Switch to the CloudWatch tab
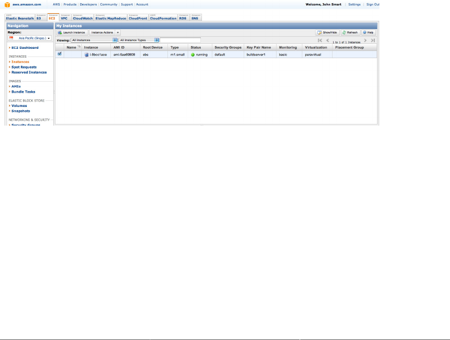The height and width of the screenshot is (340, 450). (83, 17)
